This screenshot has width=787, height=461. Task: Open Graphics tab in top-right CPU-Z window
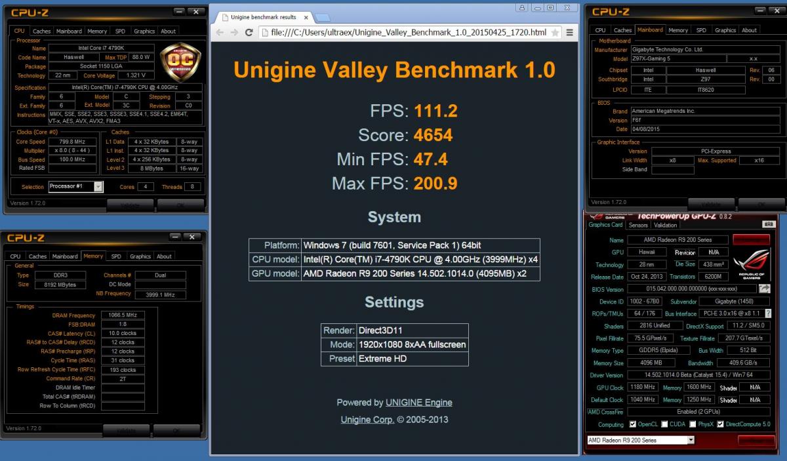click(x=725, y=30)
